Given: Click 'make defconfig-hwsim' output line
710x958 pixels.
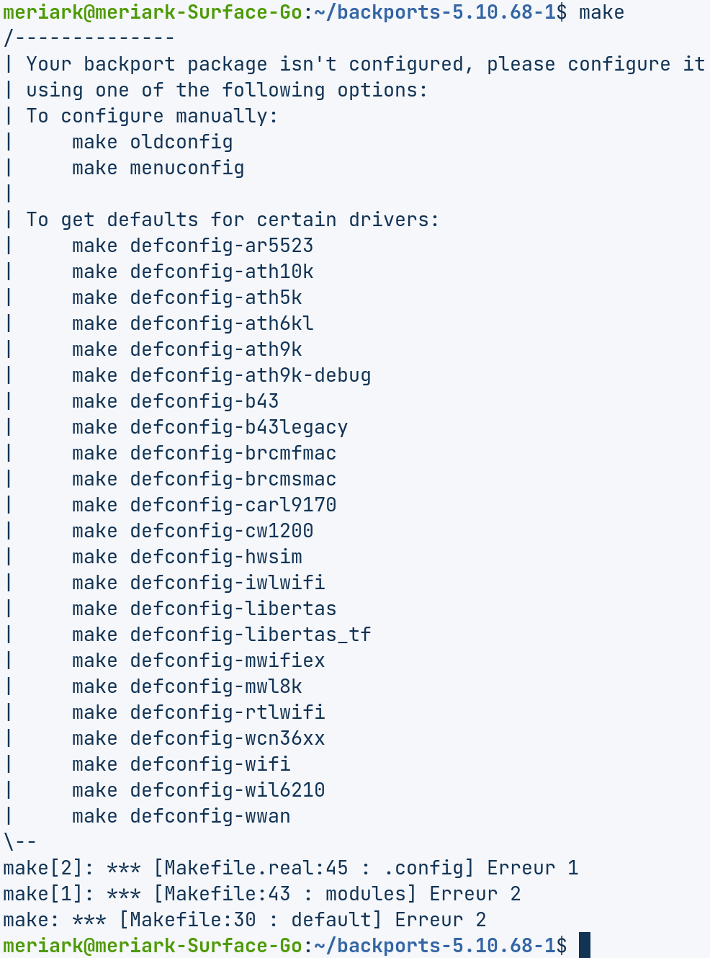Looking at the screenshot, I should click(187, 557).
